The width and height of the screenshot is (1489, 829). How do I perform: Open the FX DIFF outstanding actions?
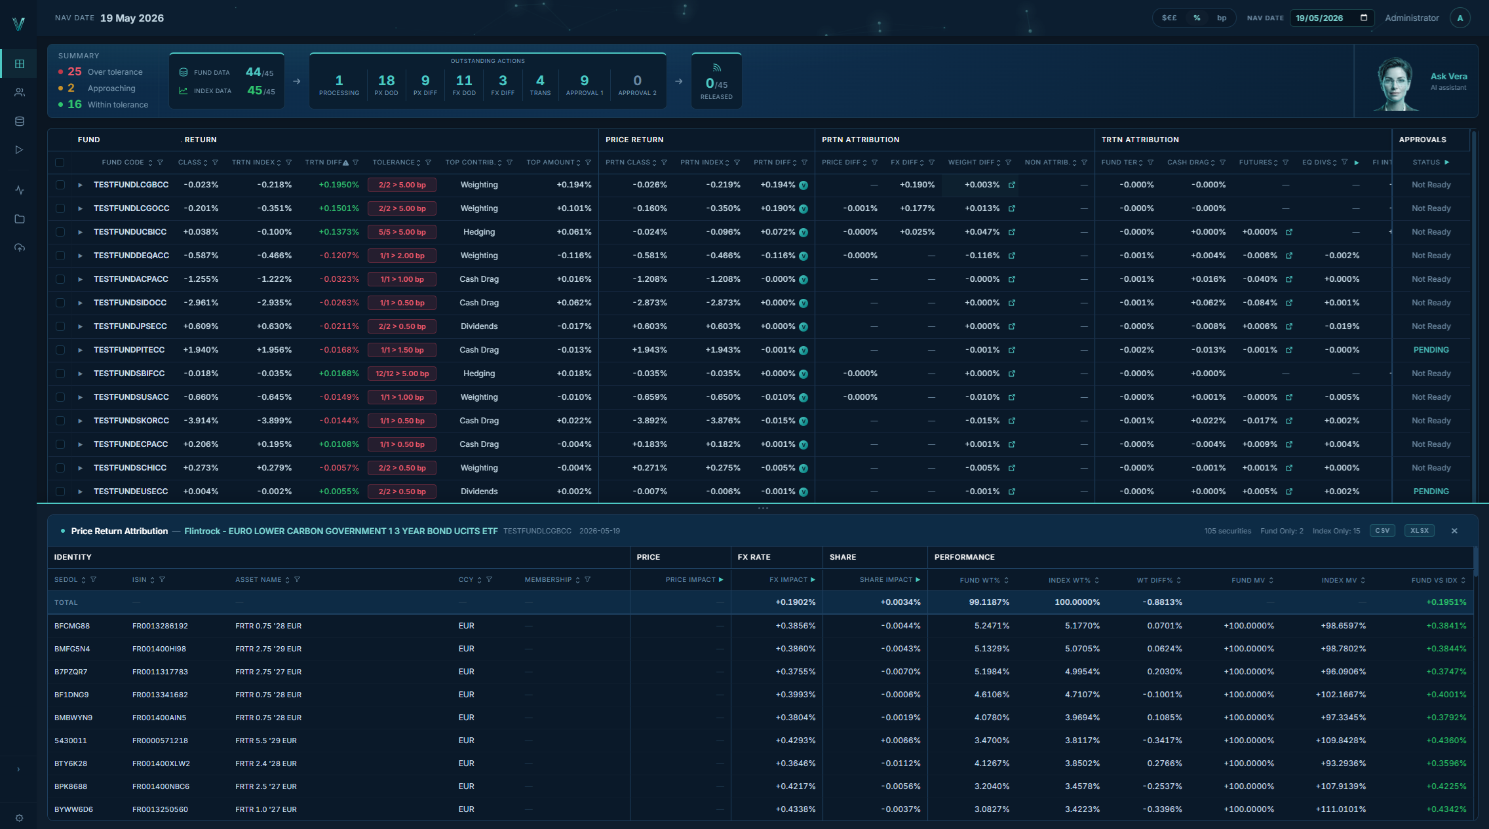click(503, 85)
